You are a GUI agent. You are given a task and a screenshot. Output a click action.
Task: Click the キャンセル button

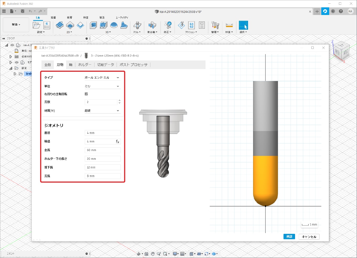pos(309,237)
